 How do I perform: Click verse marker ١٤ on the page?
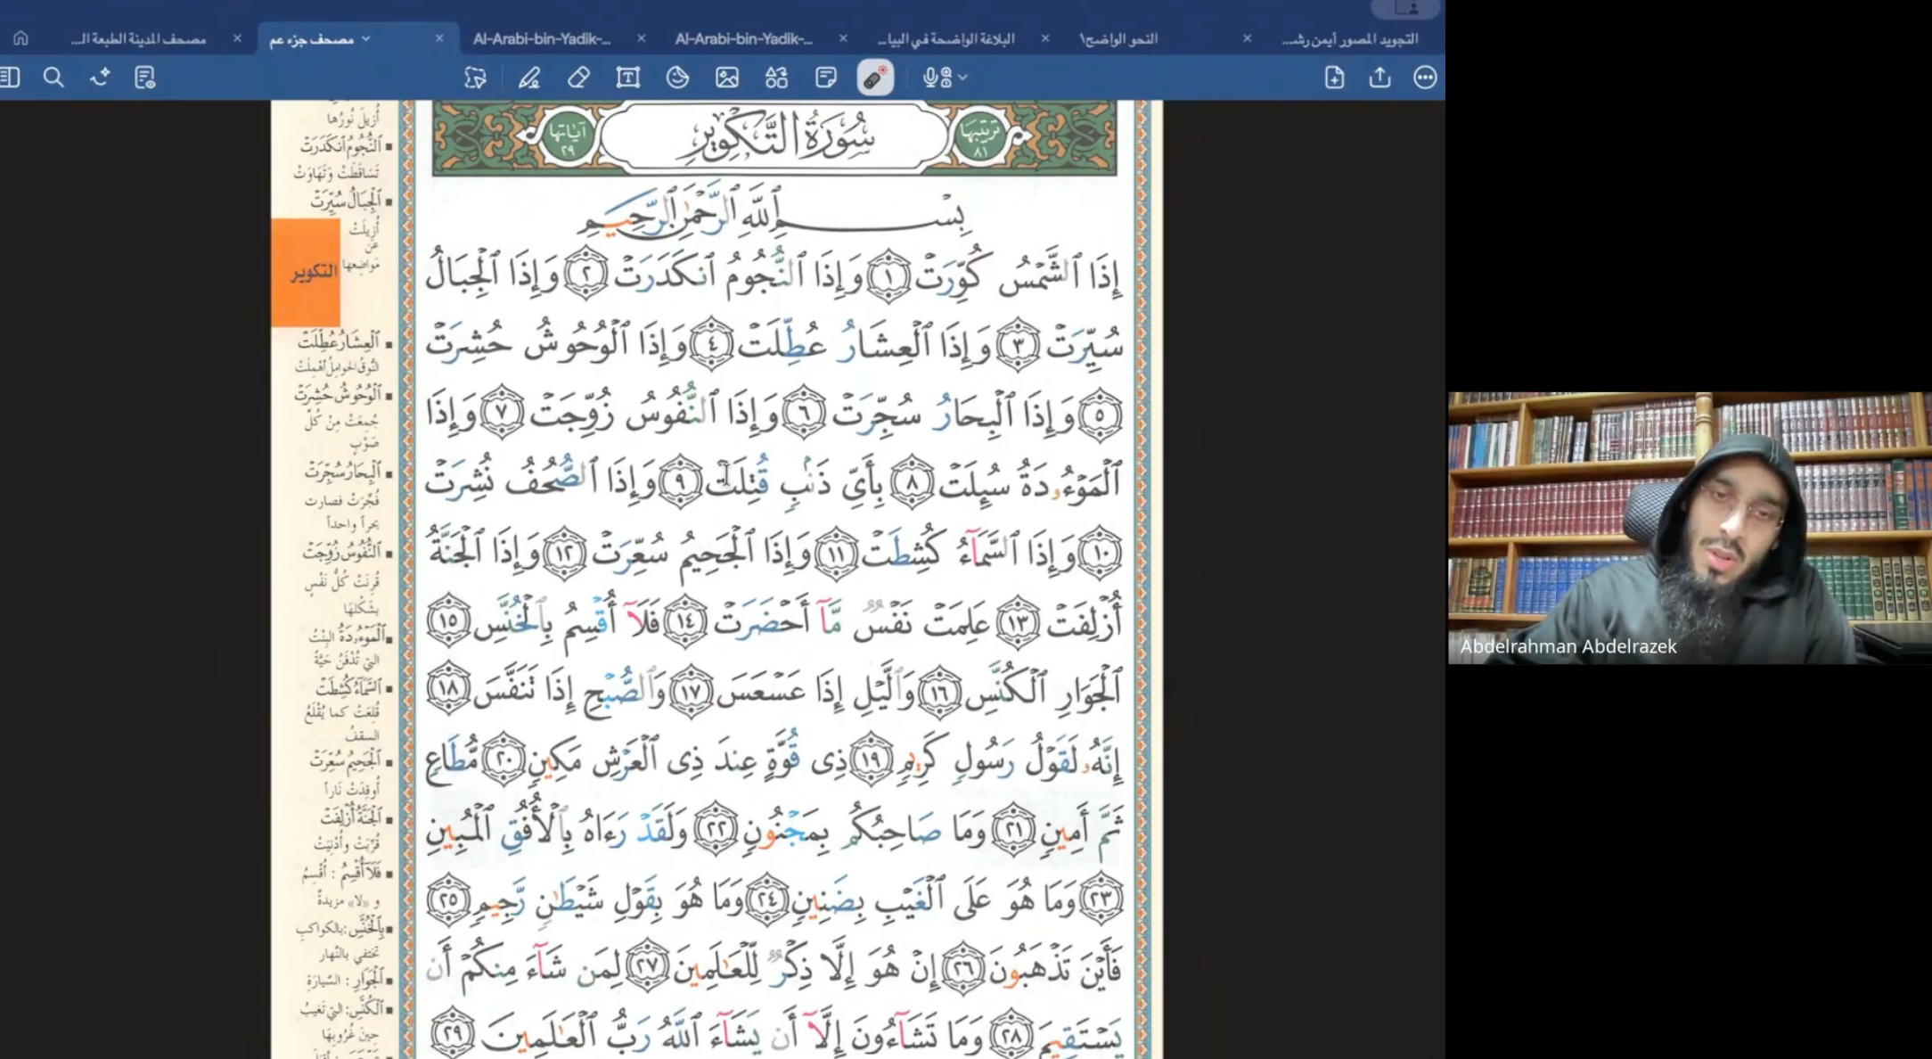[x=684, y=621]
